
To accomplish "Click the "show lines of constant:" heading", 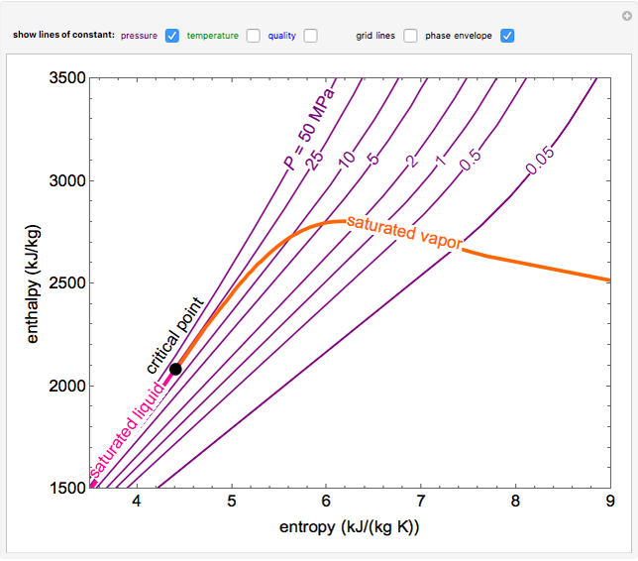I will coord(63,36).
